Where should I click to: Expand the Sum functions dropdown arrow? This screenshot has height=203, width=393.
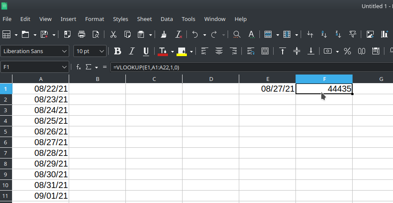(x=97, y=67)
